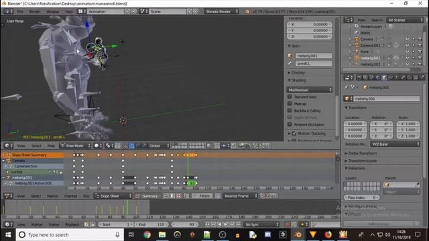
Task: Click the End frame field showing 110
Action: [x=152, y=225]
